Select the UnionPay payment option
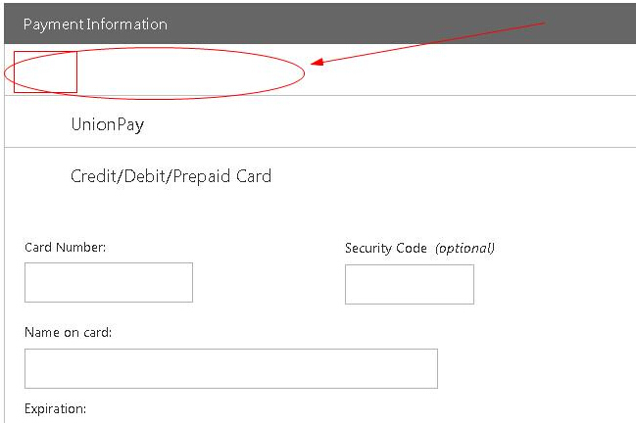Viewport: 636px width, 423px height. click(x=108, y=125)
